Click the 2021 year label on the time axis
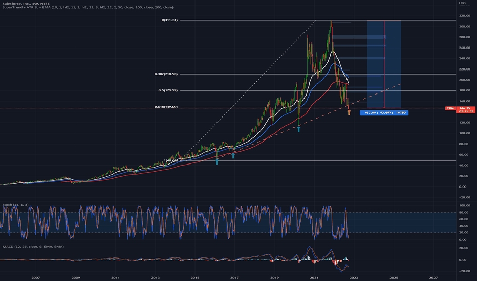 click(314, 277)
